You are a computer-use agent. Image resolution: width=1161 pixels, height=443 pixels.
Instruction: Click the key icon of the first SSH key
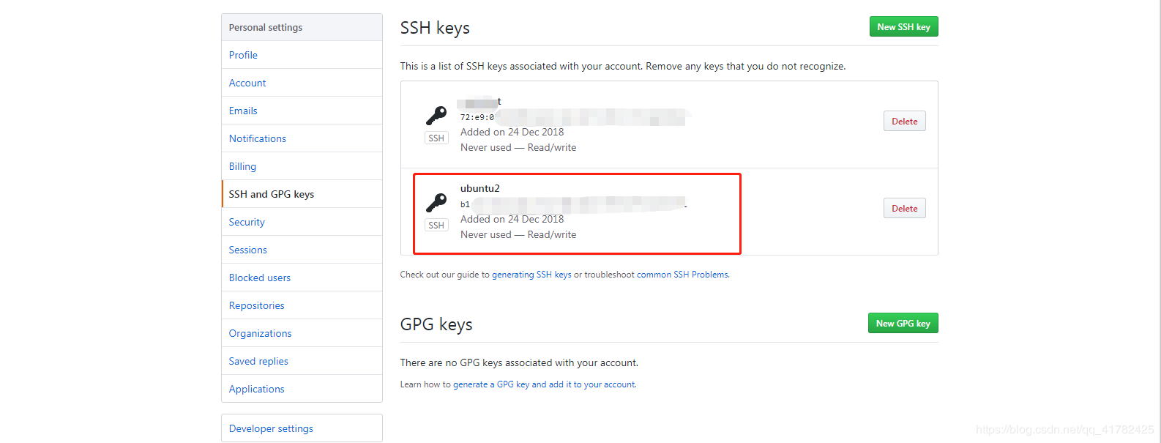coord(436,115)
